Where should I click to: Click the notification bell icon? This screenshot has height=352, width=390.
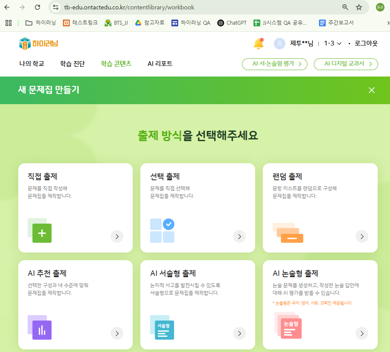[x=258, y=43]
